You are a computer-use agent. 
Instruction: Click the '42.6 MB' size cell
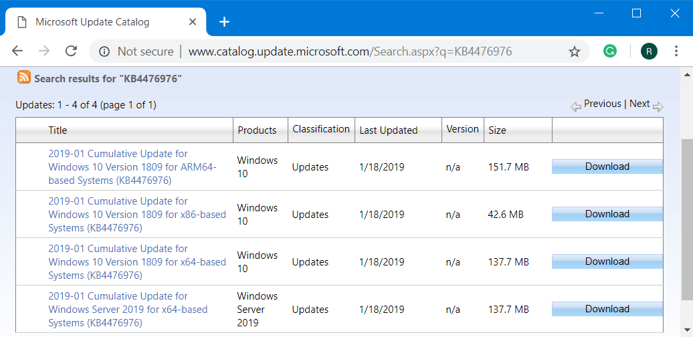tap(506, 215)
